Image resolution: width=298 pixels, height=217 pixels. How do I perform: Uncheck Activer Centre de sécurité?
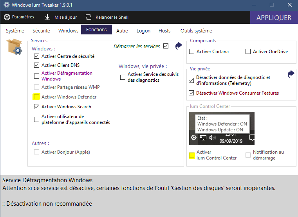(x=37, y=56)
